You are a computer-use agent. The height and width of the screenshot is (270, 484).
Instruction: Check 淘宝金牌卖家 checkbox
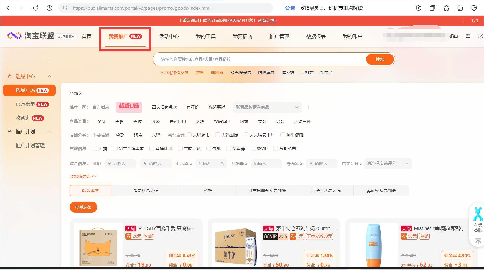click(115, 148)
